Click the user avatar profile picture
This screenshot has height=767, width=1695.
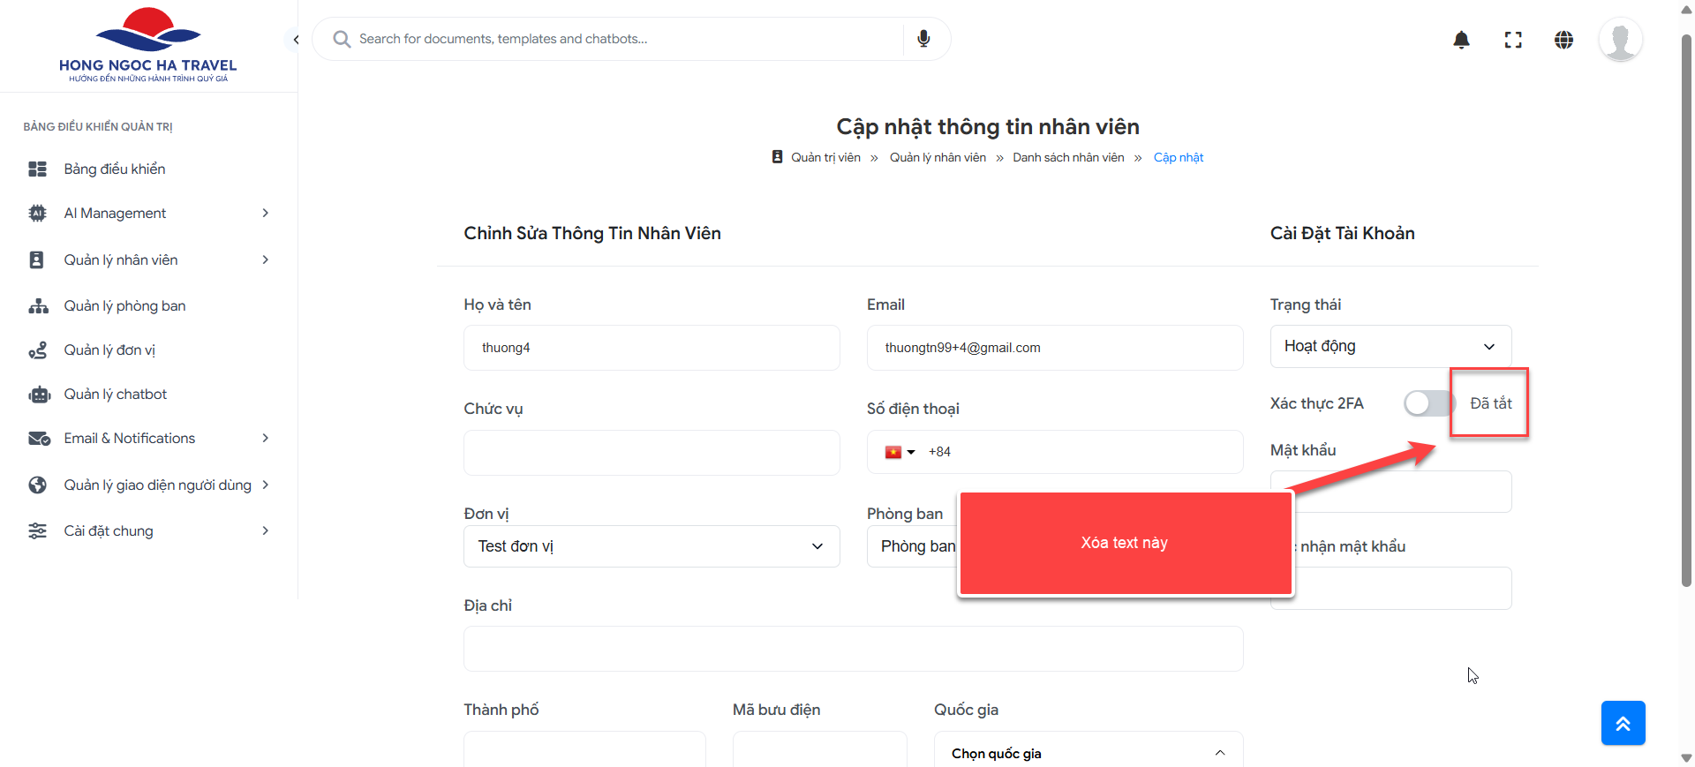click(1620, 40)
